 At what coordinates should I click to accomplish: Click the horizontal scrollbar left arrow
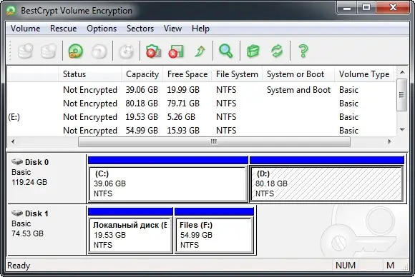click(13, 141)
